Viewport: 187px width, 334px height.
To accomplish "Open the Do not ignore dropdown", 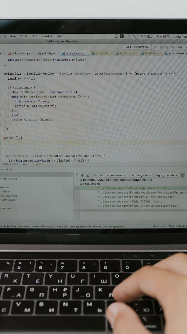I will 141,175.
